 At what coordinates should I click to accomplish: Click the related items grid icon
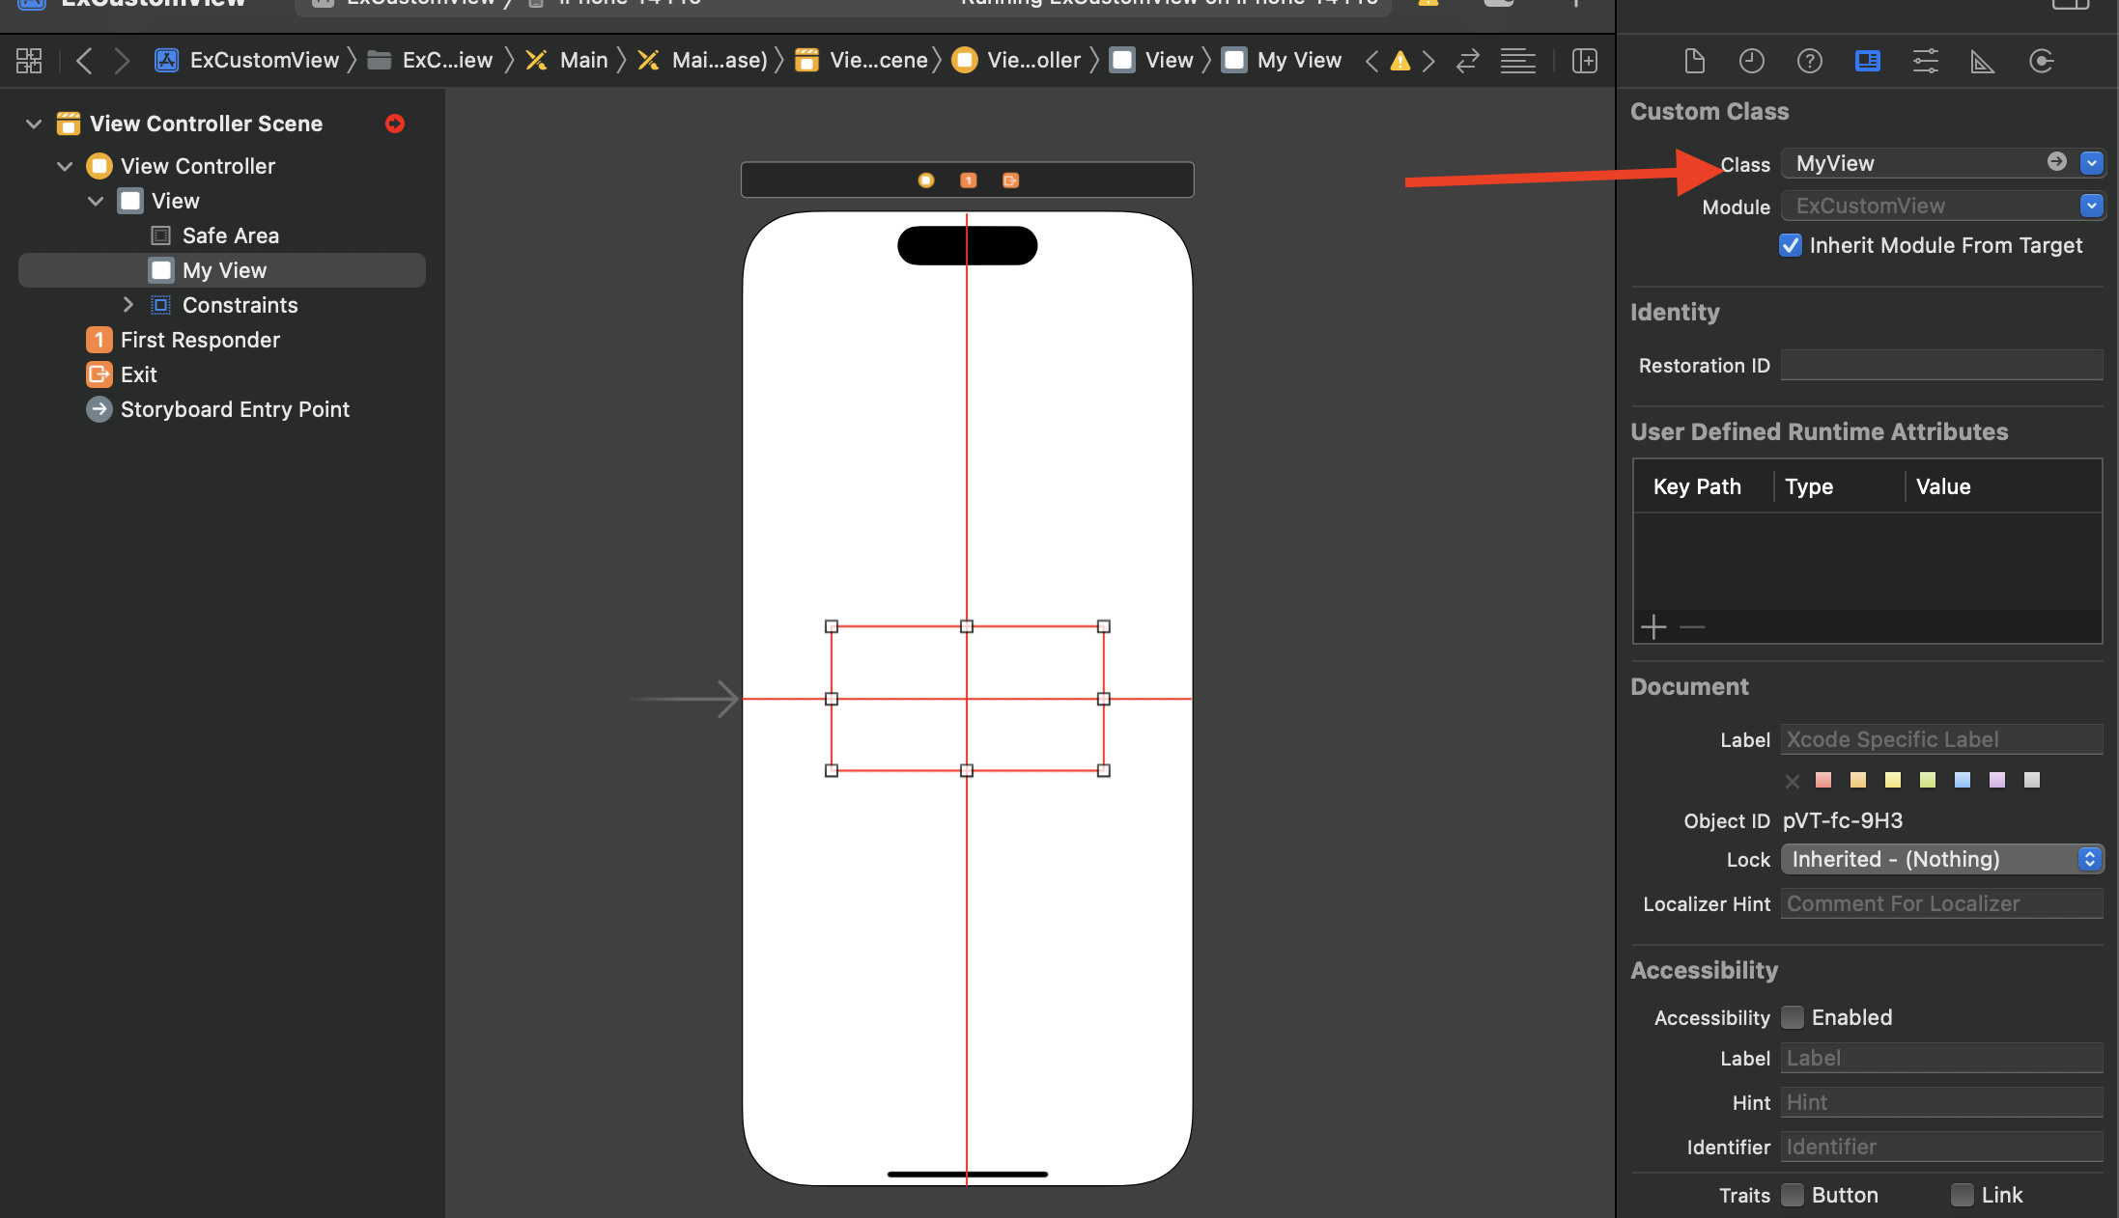(x=29, y=61)
